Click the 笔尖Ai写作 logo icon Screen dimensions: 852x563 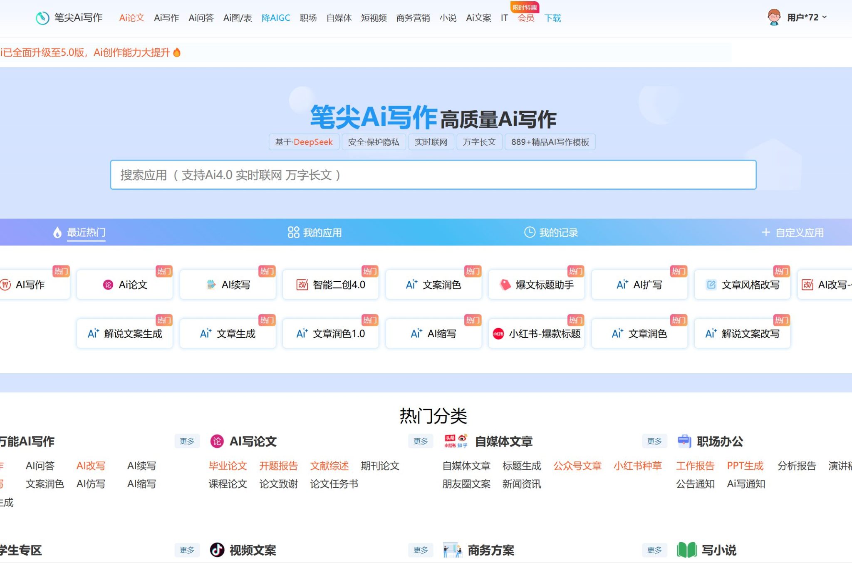point(42,18)
